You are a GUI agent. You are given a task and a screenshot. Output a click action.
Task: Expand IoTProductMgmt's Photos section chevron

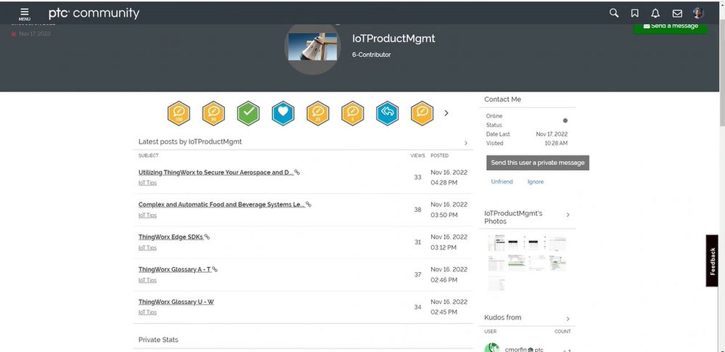568,215
